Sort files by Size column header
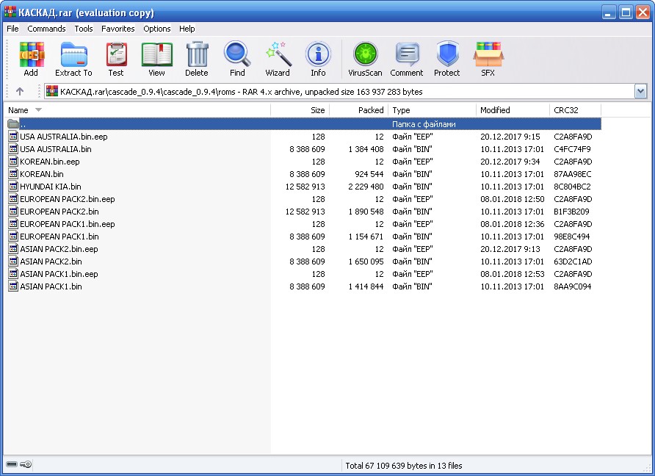 [x=300, y=110]
